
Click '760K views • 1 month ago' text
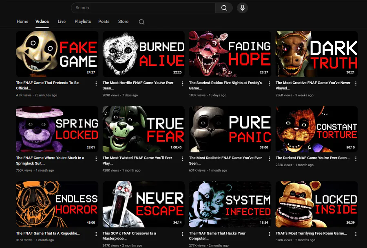35,170
